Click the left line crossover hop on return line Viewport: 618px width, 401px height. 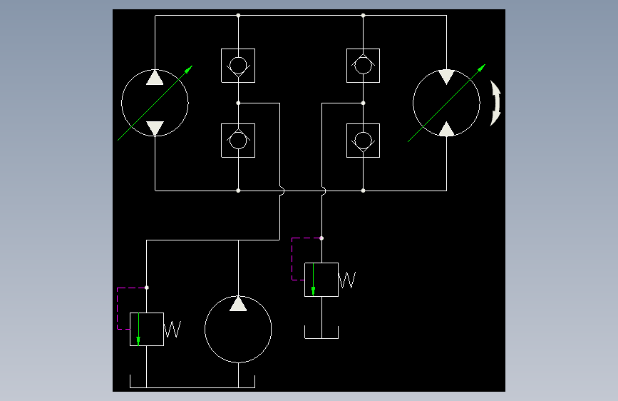[282, 191]
